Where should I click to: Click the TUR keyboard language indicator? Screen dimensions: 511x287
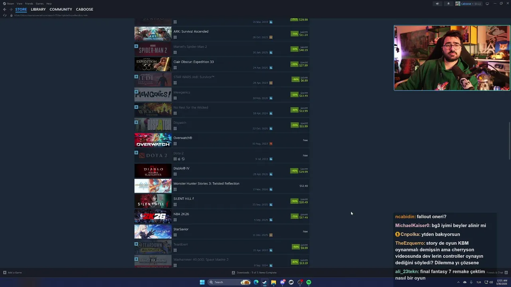click(x=479, y=282)
